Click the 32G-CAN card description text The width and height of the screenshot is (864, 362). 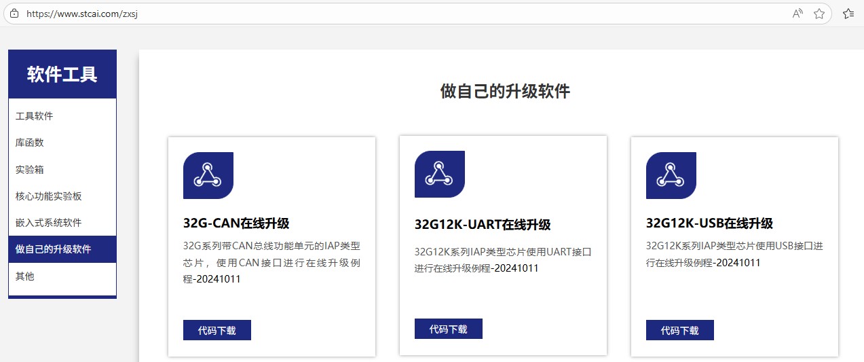coord(271,262)
